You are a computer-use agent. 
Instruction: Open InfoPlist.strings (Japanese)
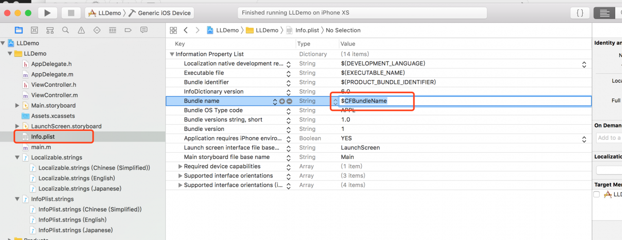tap(75, 230)
